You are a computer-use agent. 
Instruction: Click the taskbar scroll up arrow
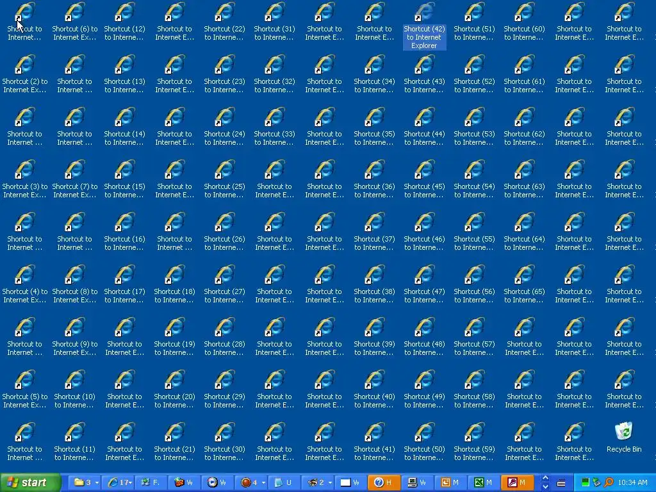click(545, 478)
